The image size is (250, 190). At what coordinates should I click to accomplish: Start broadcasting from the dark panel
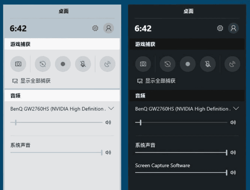[x=232, y=64]
